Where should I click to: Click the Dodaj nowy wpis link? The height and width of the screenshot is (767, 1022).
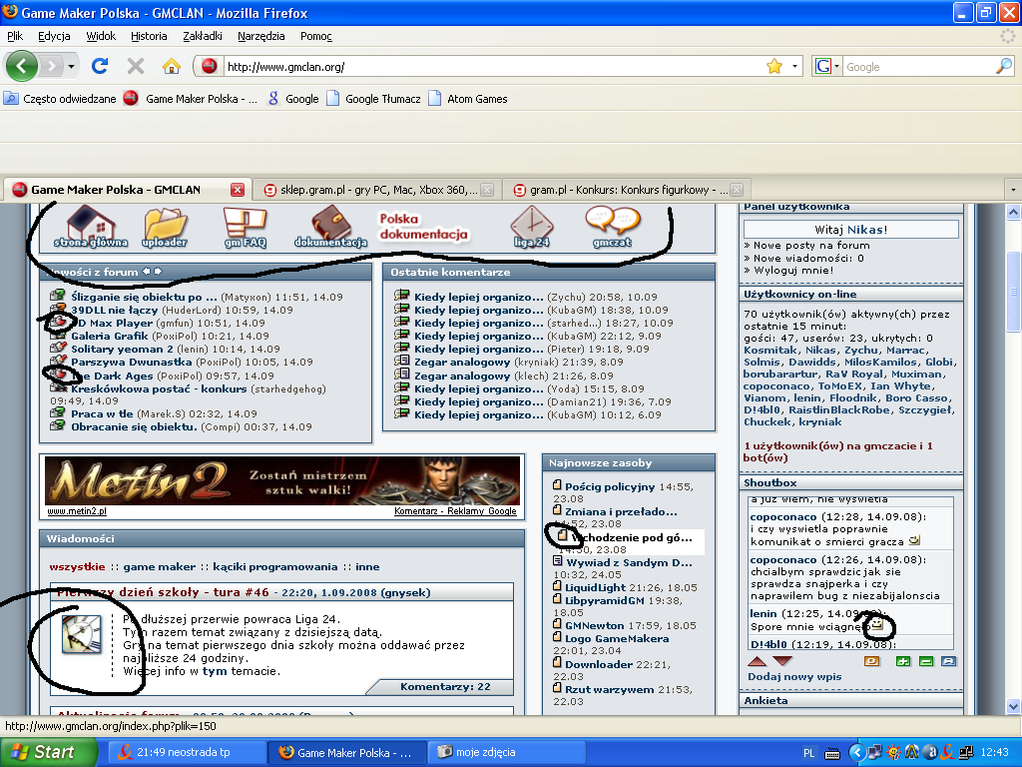click(x=794, y=677)
